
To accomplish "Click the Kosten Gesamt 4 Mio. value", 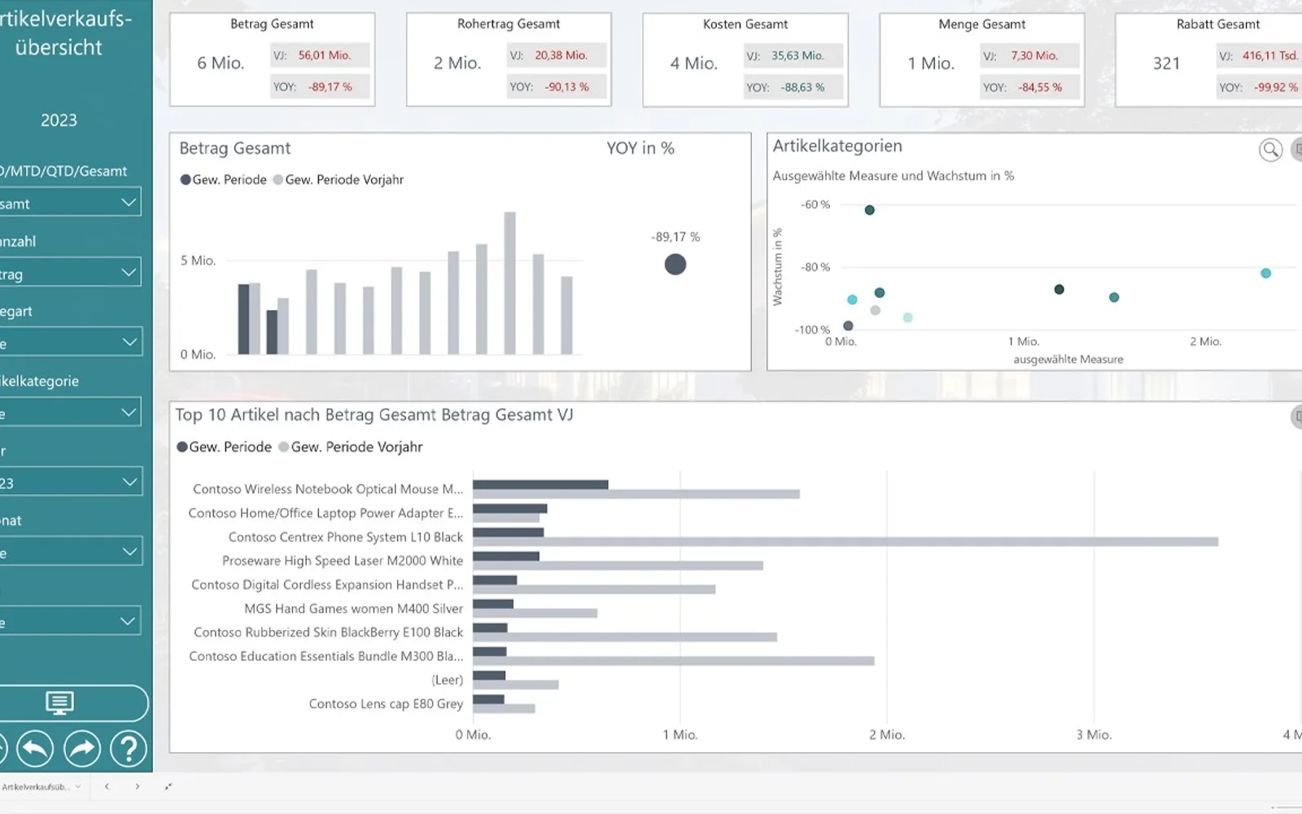I will pos(694,63).
